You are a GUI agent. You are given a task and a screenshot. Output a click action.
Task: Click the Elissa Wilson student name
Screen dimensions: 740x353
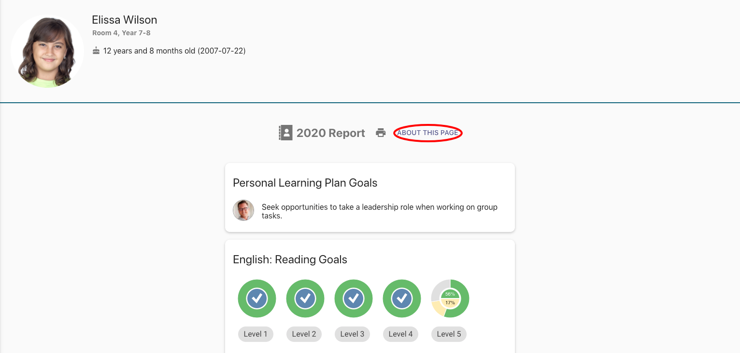(125, 20)
